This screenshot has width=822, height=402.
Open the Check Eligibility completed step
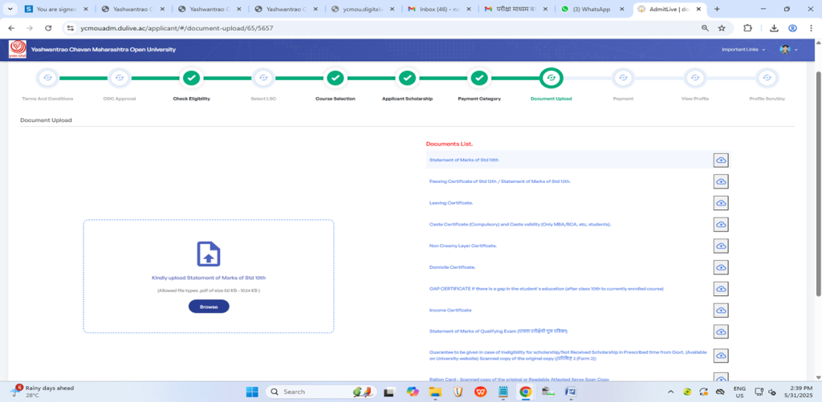click(191, 78)
